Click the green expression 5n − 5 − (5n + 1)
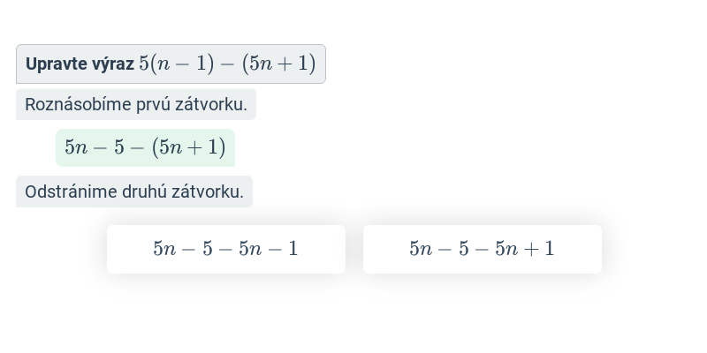This screenshot has height=353, width=707. [145, 147]
